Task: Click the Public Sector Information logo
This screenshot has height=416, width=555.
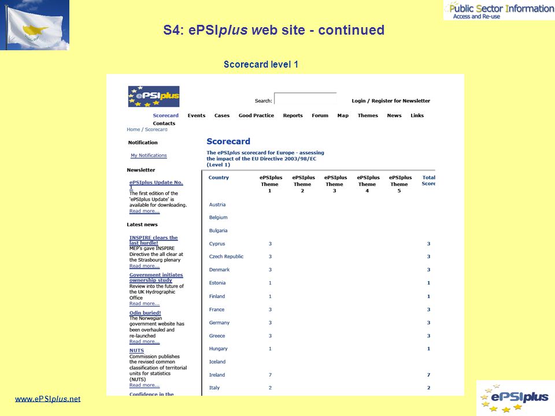Action: coord(499,10)
